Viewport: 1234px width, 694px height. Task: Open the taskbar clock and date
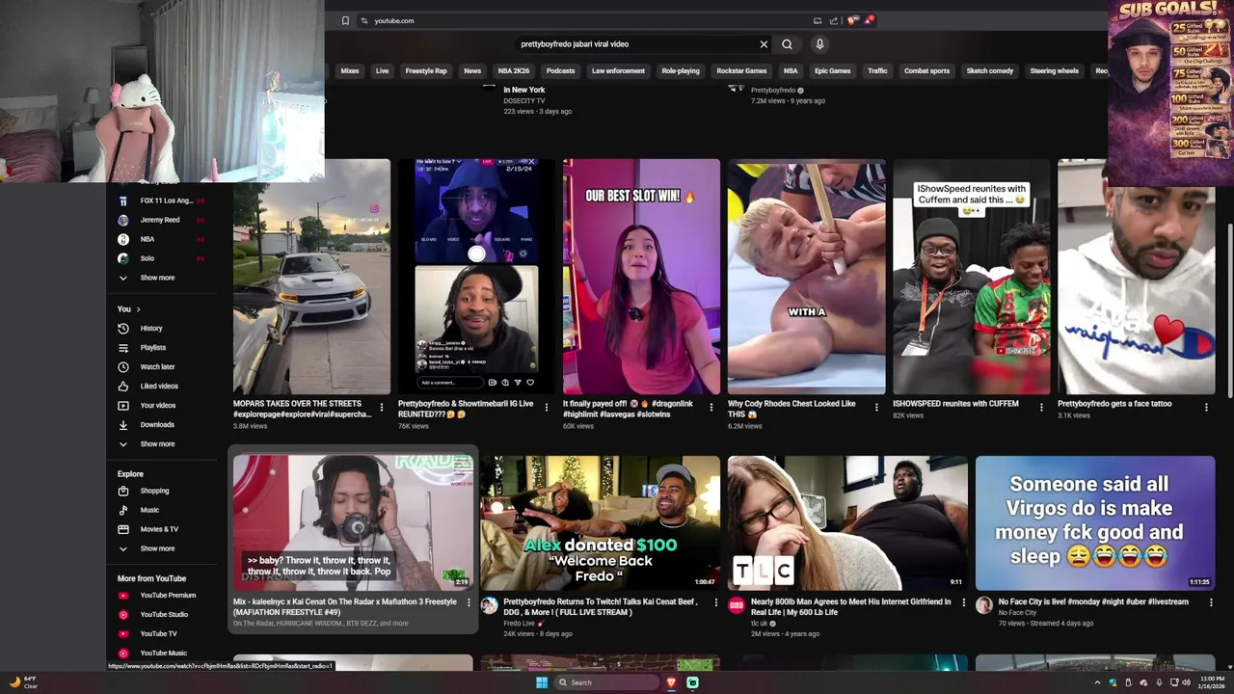coord(1211,682)
